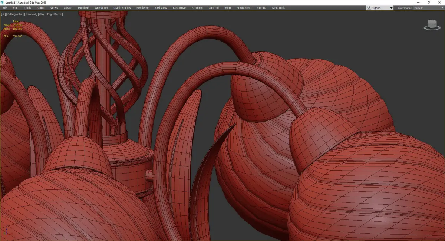The width and height of the screenshot is (445, 241).
Task: Open the Create menu
Action: coord(68,8)
